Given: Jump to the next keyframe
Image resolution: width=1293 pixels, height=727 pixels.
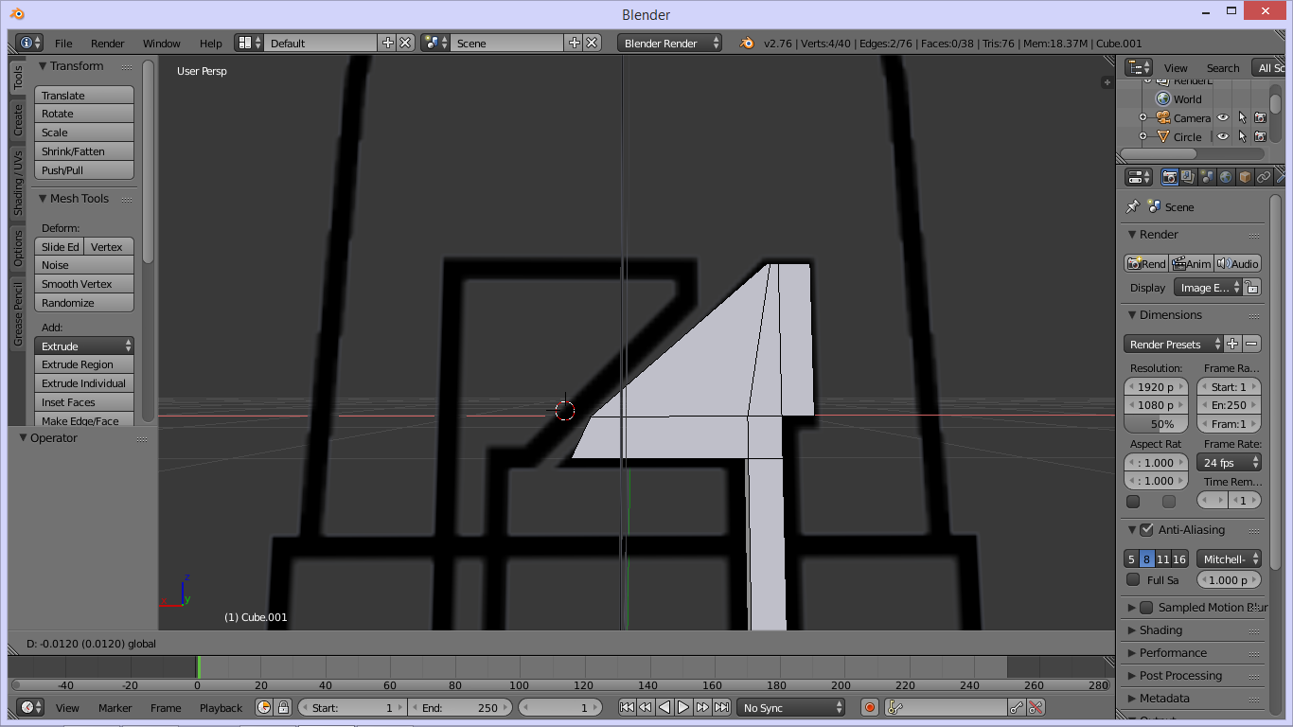Looking at the screenshot, I should [702, 707].
